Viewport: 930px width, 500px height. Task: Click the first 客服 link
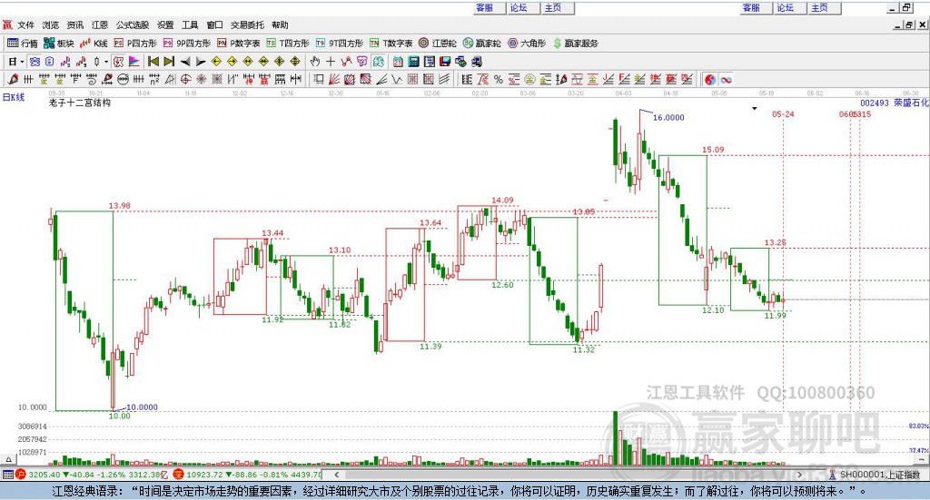pyautogui.click(x=485, y=7)
